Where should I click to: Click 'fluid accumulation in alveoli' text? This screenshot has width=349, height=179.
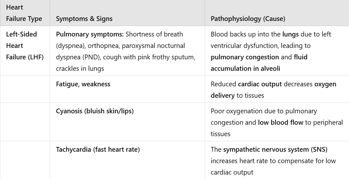click(259, 63)
